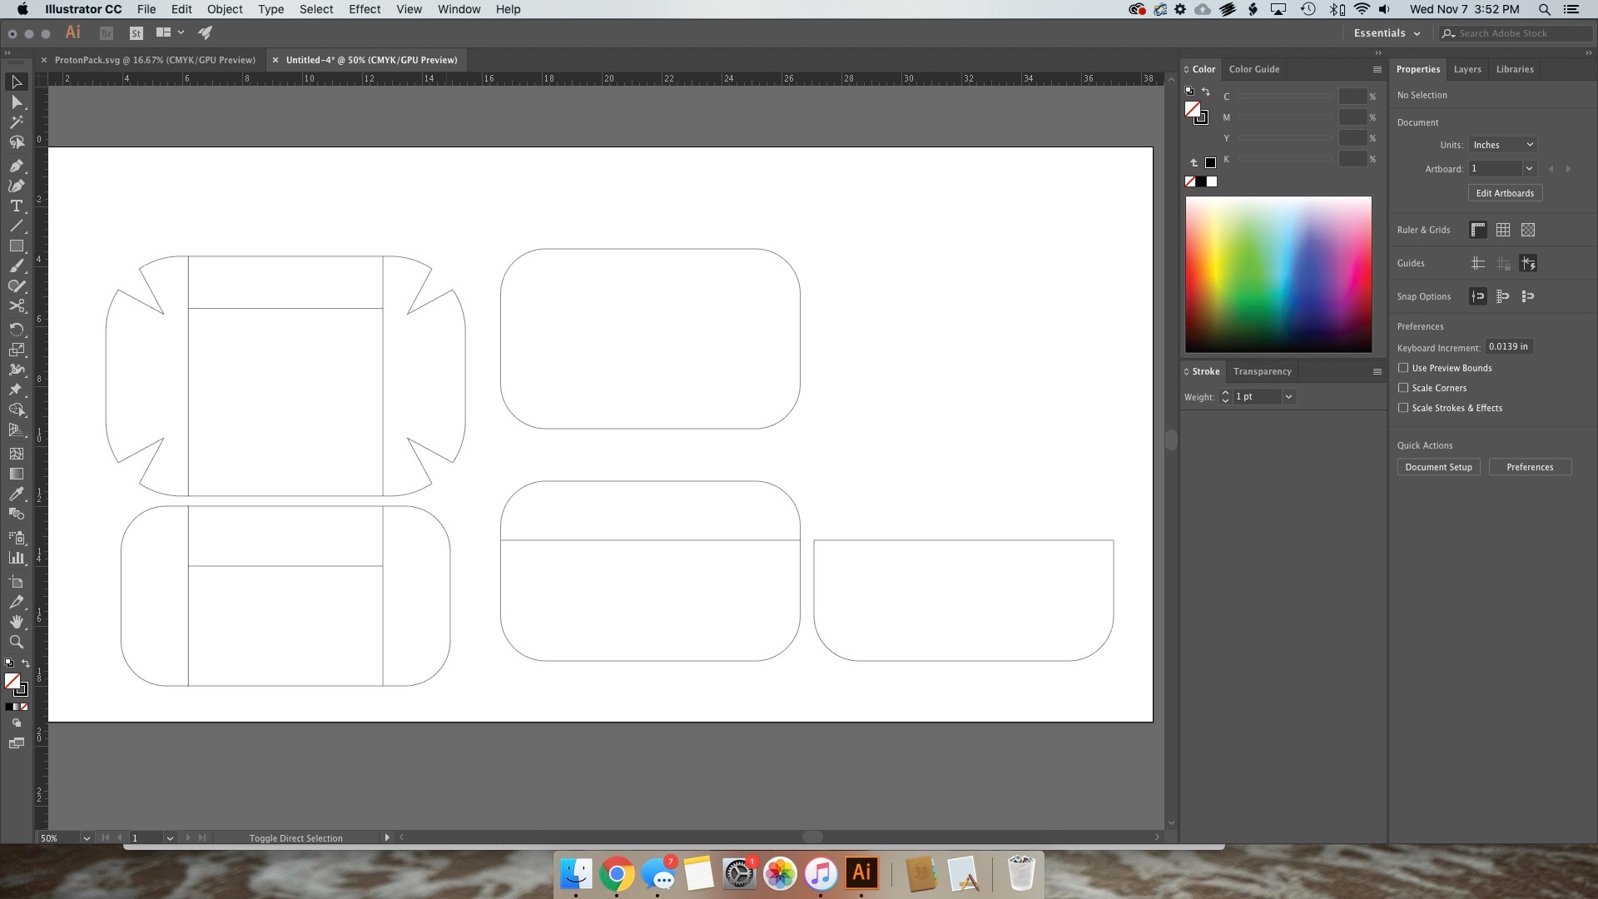Open the stroke Weight dropdown
Viewport: 1598px width, 899px height.
(1288, 397)
